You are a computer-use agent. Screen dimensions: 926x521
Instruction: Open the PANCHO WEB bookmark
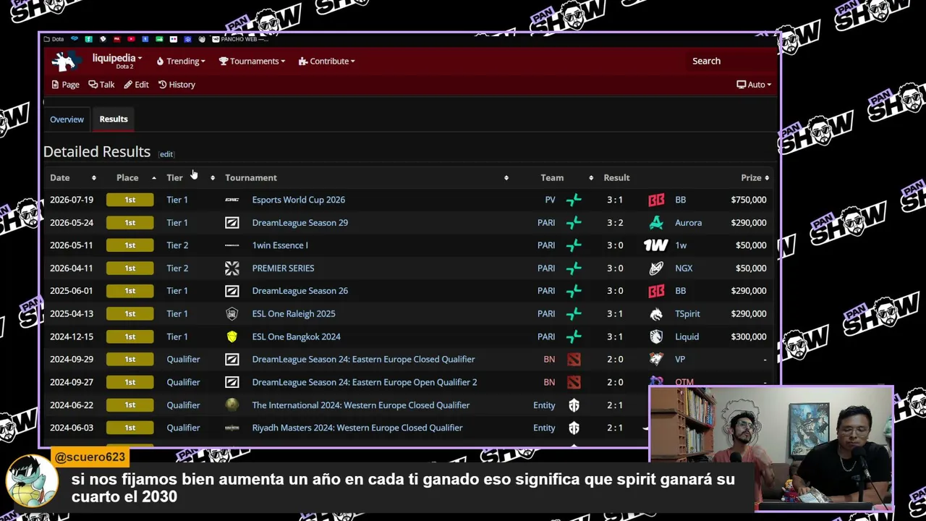(x=239, y=39)
